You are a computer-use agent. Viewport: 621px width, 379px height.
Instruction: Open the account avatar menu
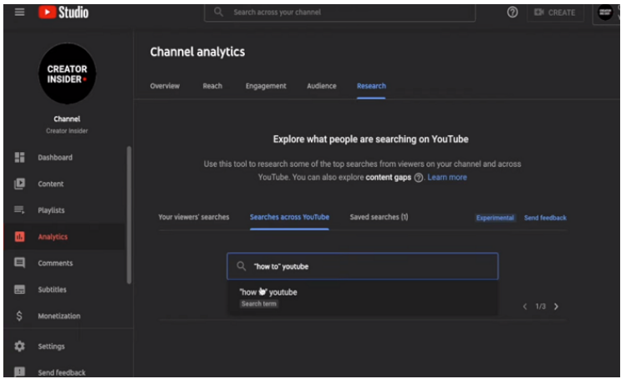[x=605, y=13]
